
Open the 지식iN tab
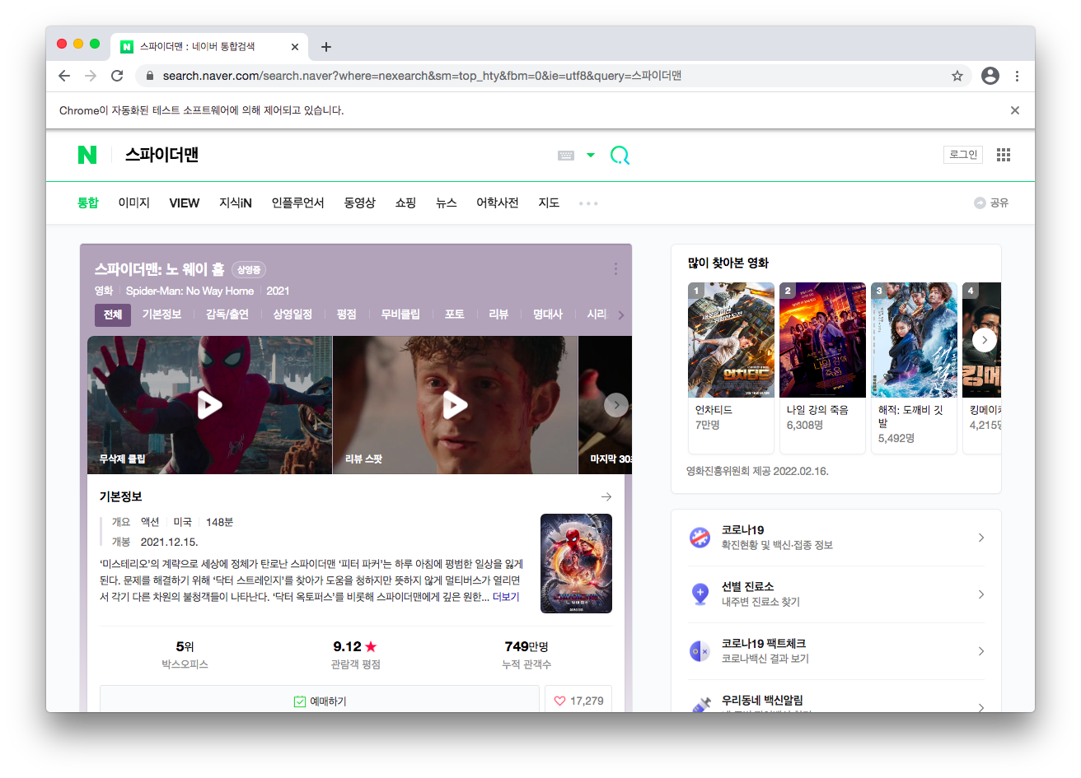(236, 203)
